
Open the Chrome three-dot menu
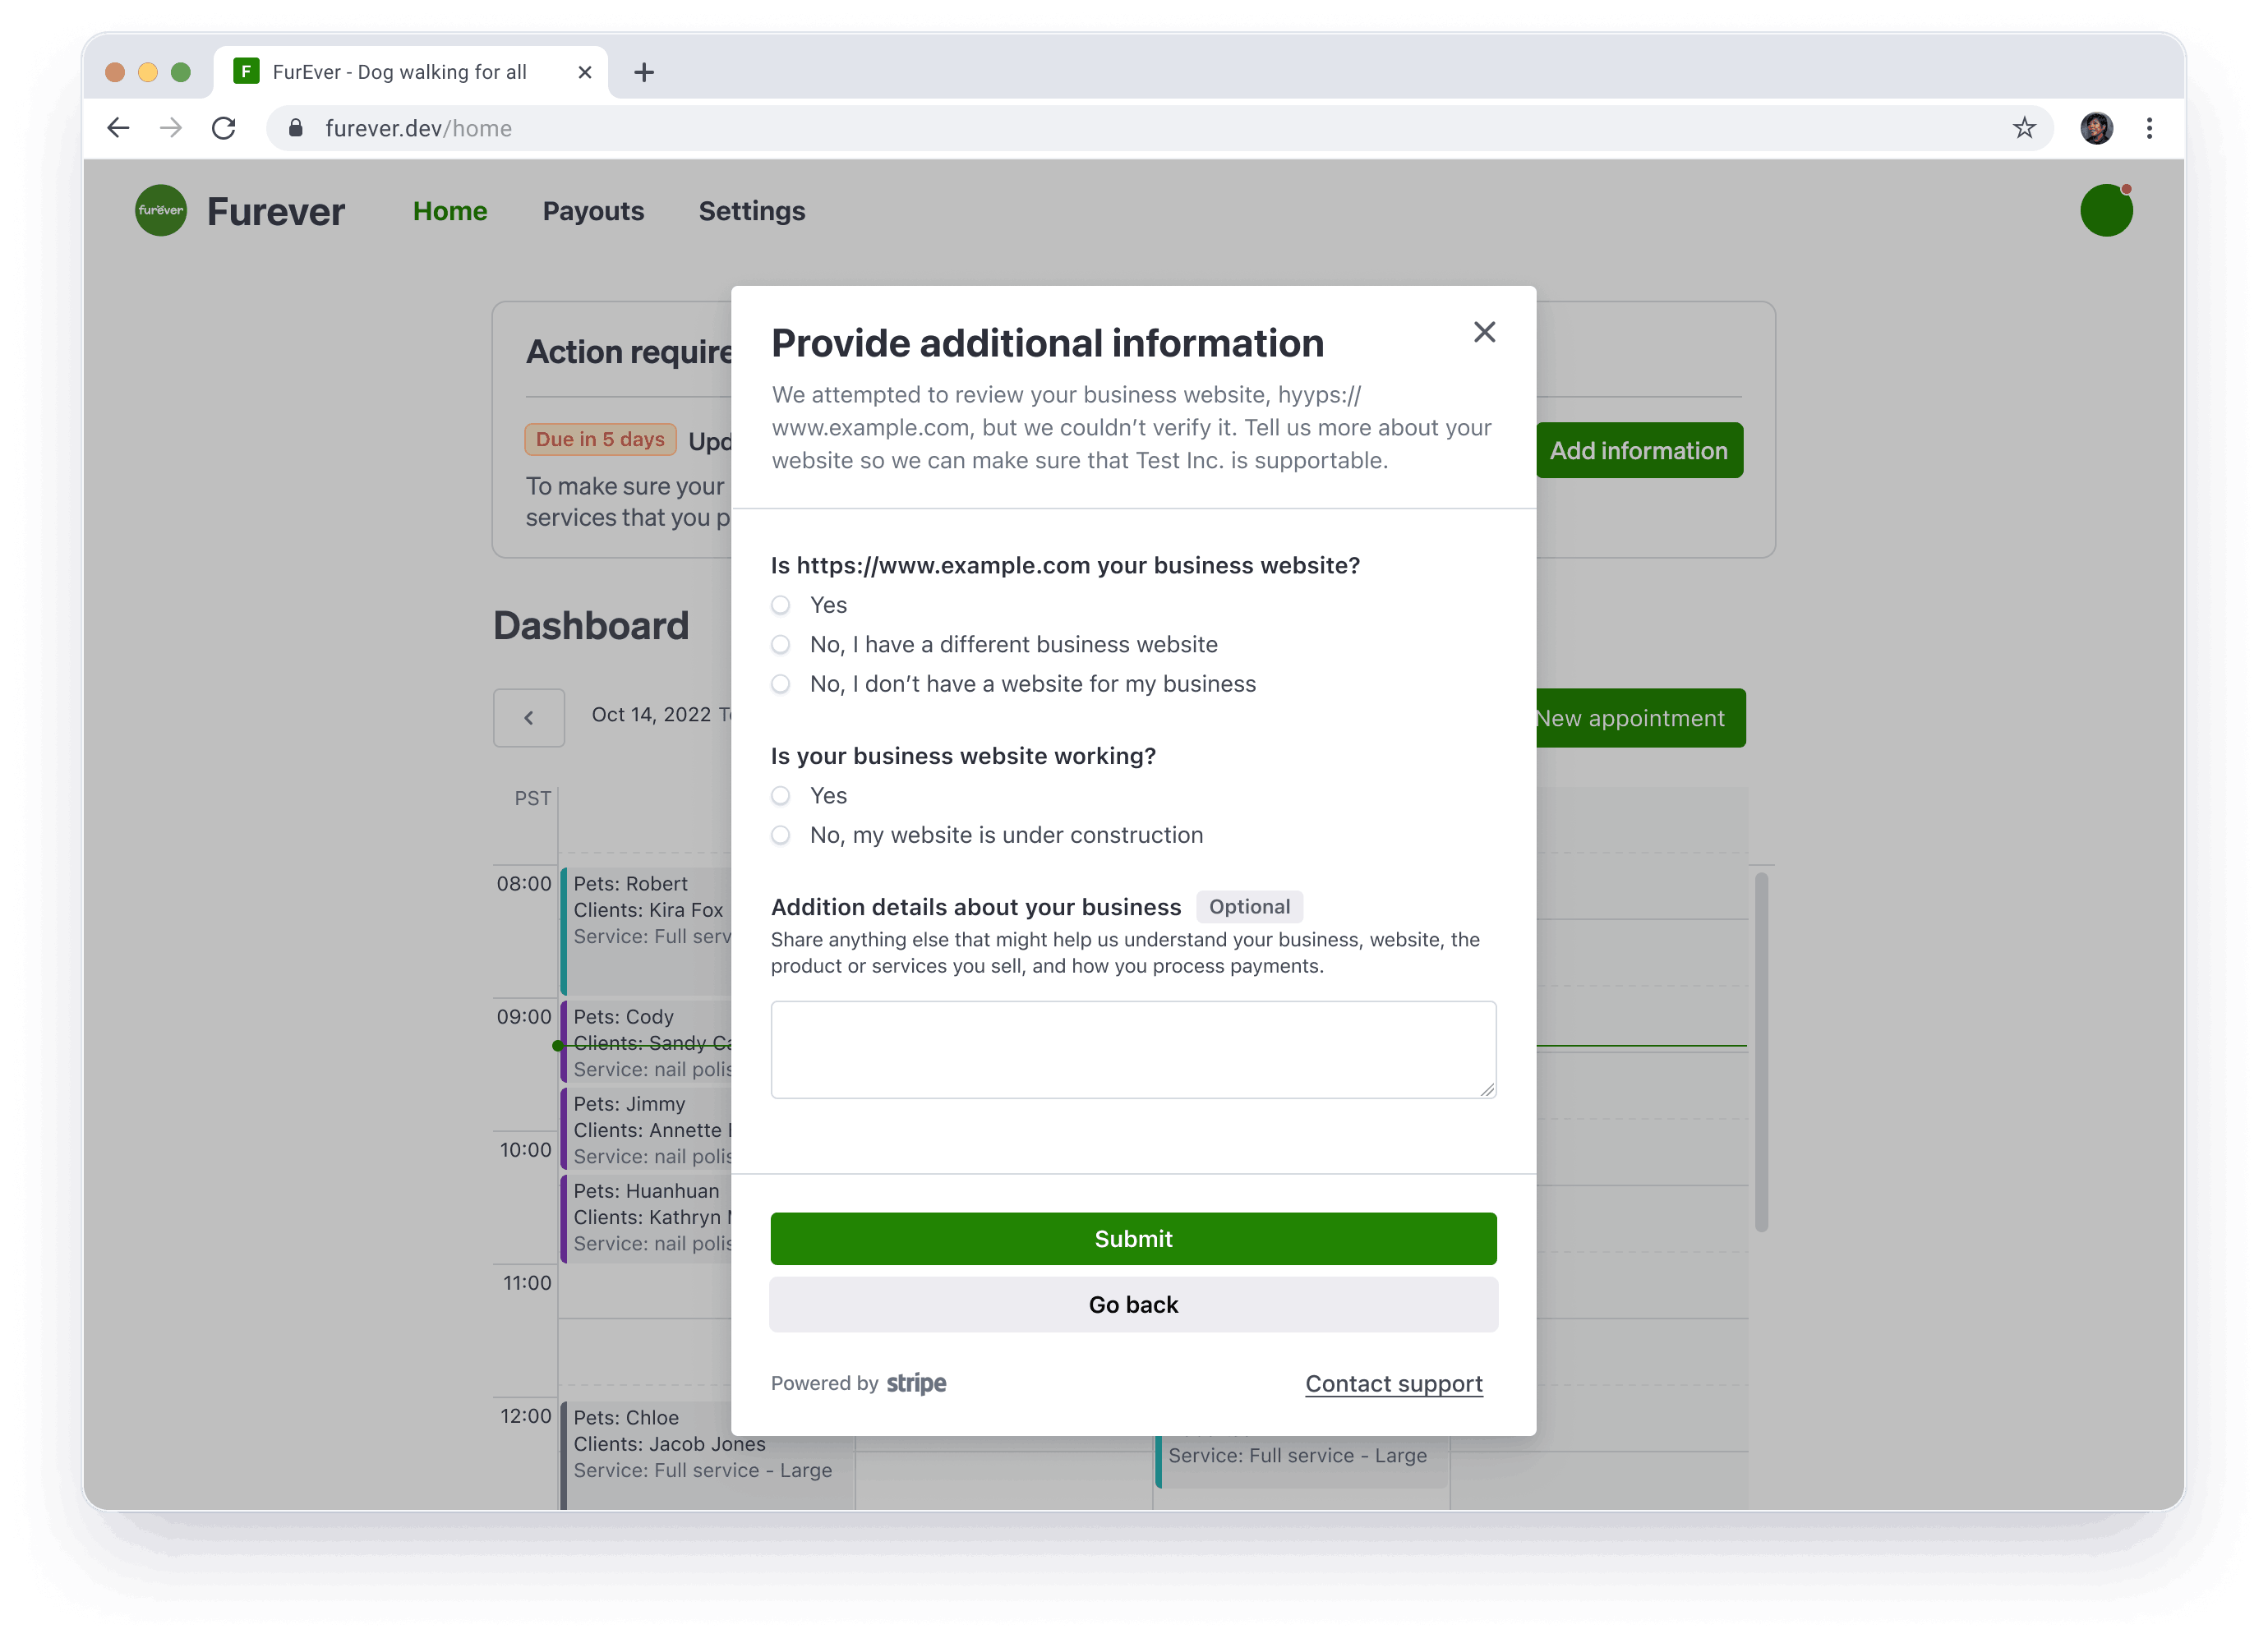(x=2149, y=128)
